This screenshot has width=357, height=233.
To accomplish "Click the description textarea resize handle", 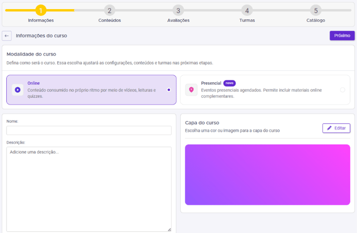I will point(169,230).
